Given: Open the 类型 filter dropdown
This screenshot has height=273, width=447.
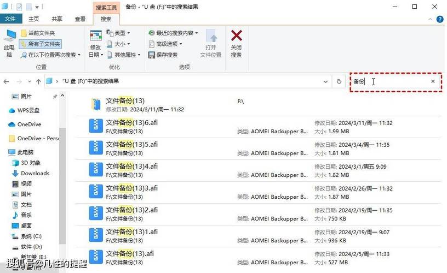Looking at the screenshot, I should (118, 33).
